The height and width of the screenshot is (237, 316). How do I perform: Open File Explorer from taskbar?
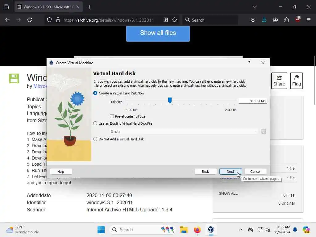(184, 230)
